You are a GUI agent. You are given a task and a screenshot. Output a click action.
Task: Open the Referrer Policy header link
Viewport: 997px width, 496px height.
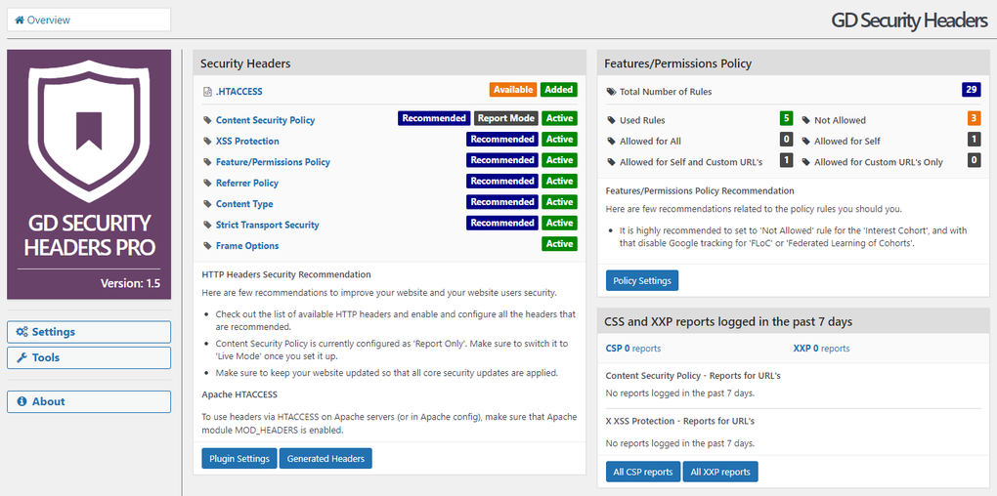point(246,183)
